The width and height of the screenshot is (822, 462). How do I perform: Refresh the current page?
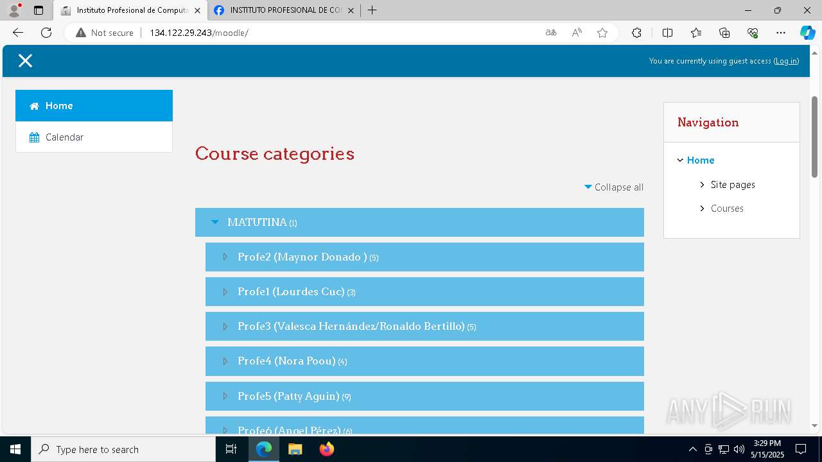pos(46,33)
